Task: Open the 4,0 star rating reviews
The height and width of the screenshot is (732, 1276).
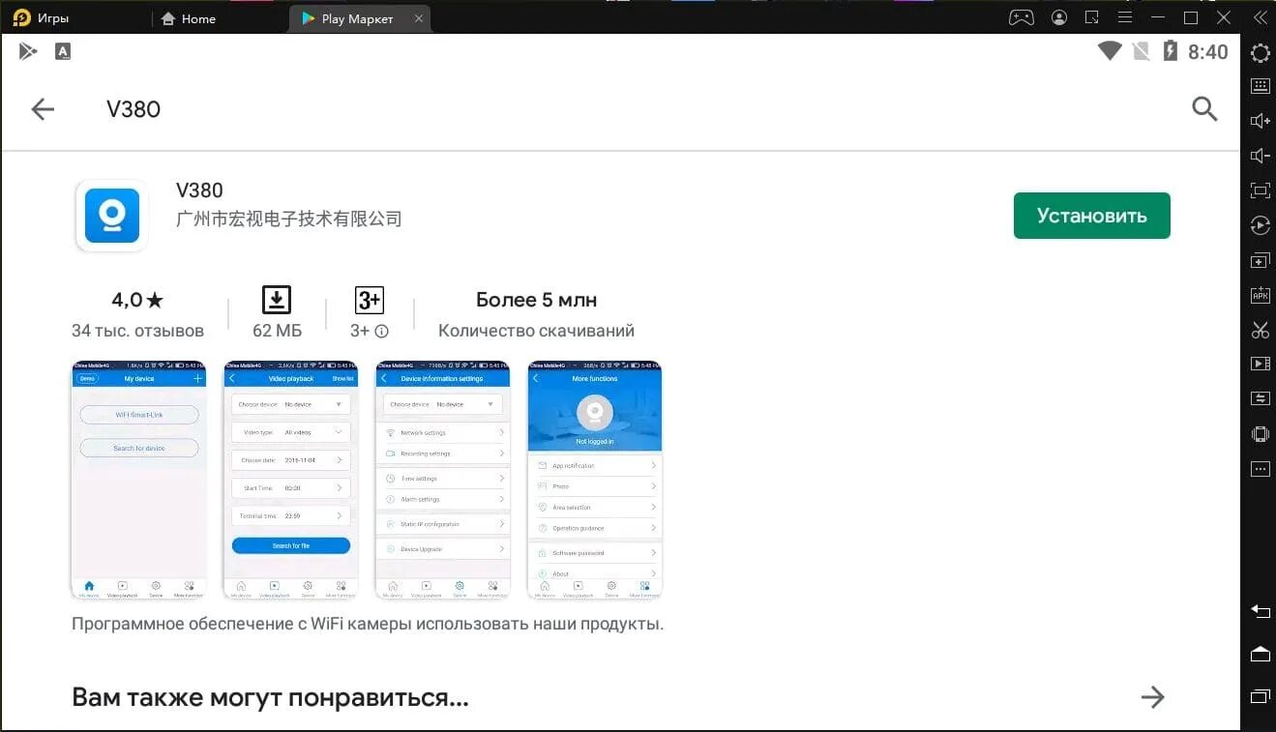Action: pyautogui.click(x=137, y=300)
